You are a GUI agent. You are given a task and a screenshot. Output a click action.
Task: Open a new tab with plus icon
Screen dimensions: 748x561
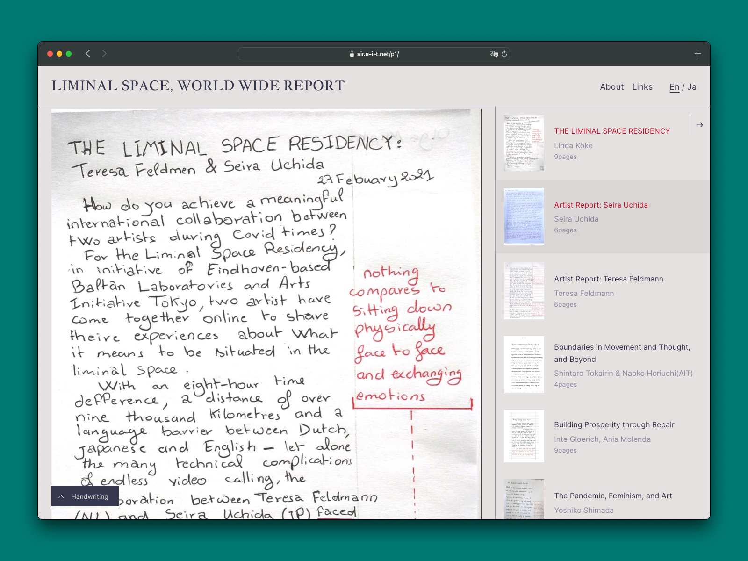pyautogui.click(x=698, y=54)
